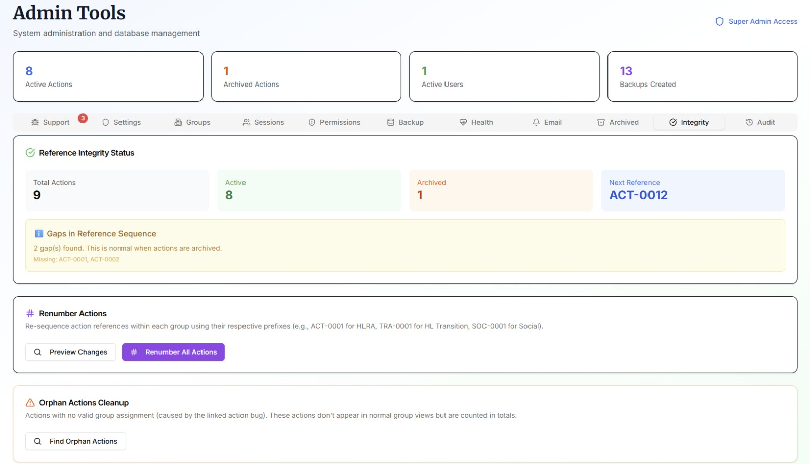Select the 1 Active Users summary card
This screenshot has height=464, width=810.
(504, 76)
